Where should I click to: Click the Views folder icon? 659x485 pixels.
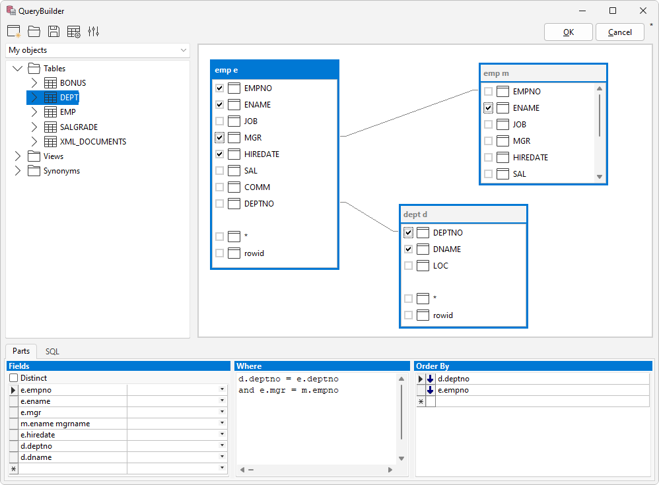point(34,156)
